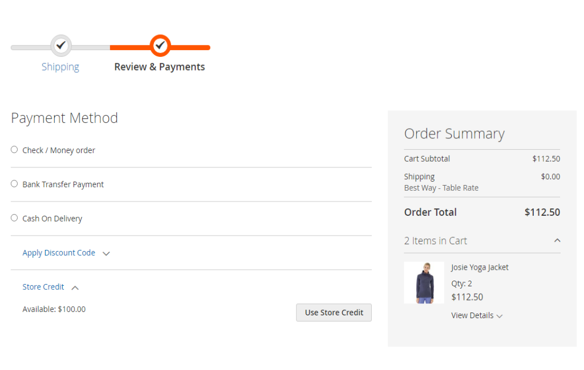Expand Apply Discount Code section
The width and height of the screenshot is (584, 370).
pos(59,253)
